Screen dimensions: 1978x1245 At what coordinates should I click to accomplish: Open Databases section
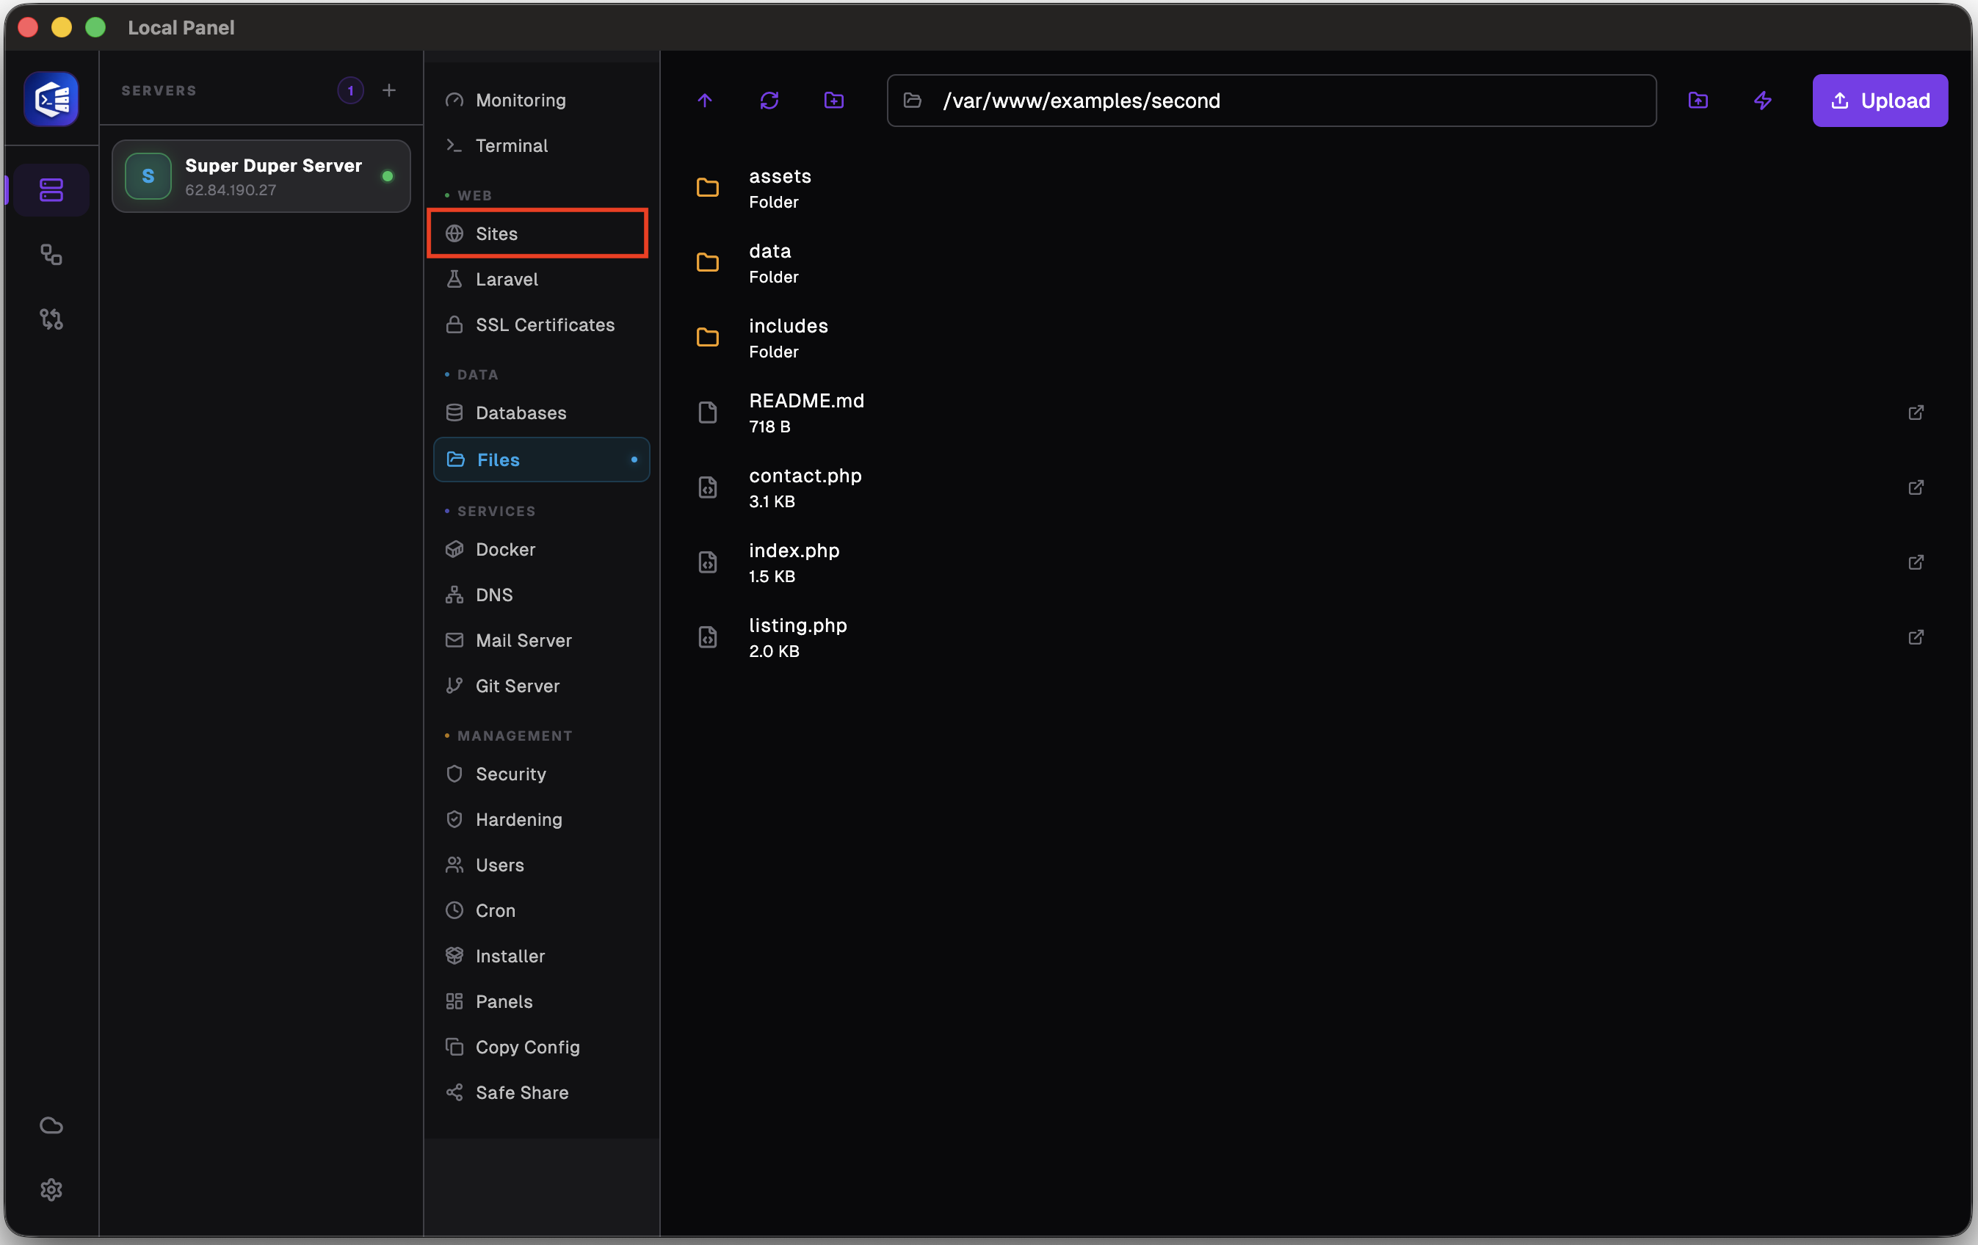click(x=541, y=413)
